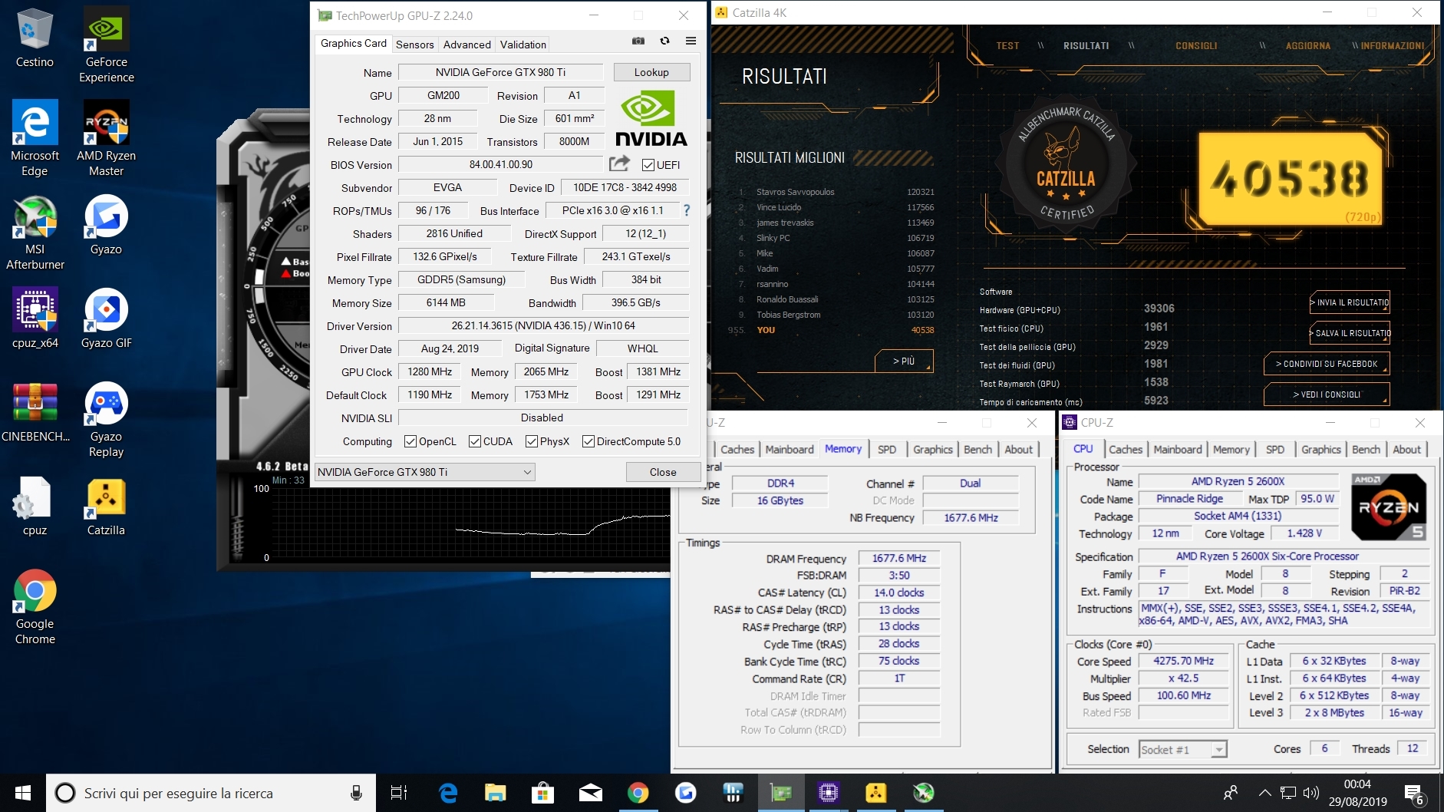Open the Validation tab in GPU-Z

click(523, 45)
